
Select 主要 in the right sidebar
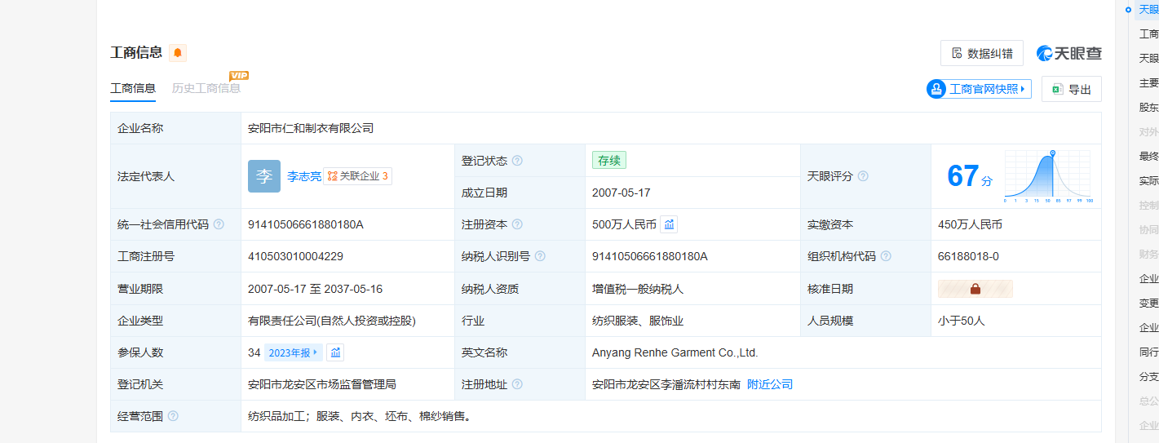click(1148, 82)
